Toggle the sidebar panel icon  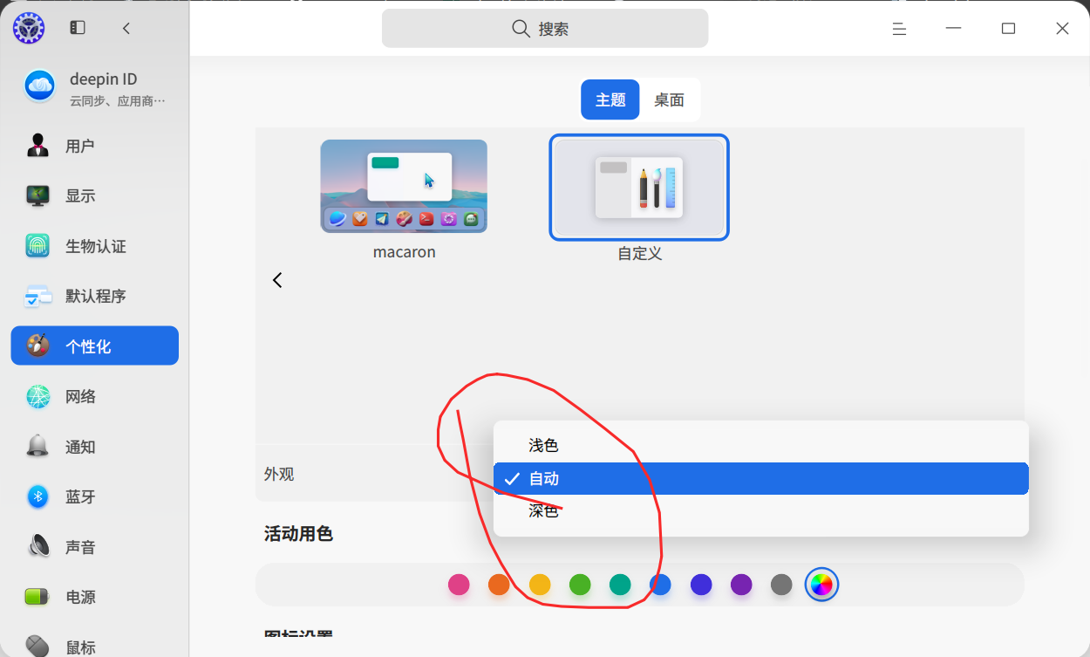point(78,28)
